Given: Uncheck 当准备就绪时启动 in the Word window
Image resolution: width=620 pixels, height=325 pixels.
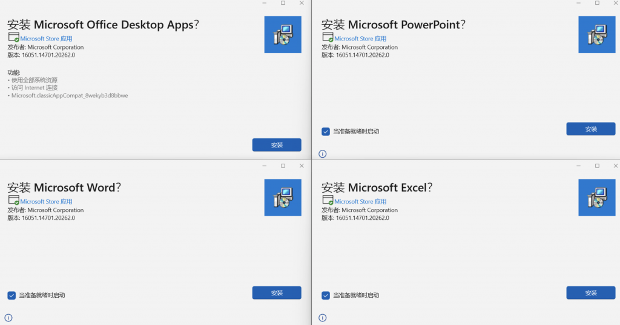Looking at the screenshot, I should tap(12, 295).
